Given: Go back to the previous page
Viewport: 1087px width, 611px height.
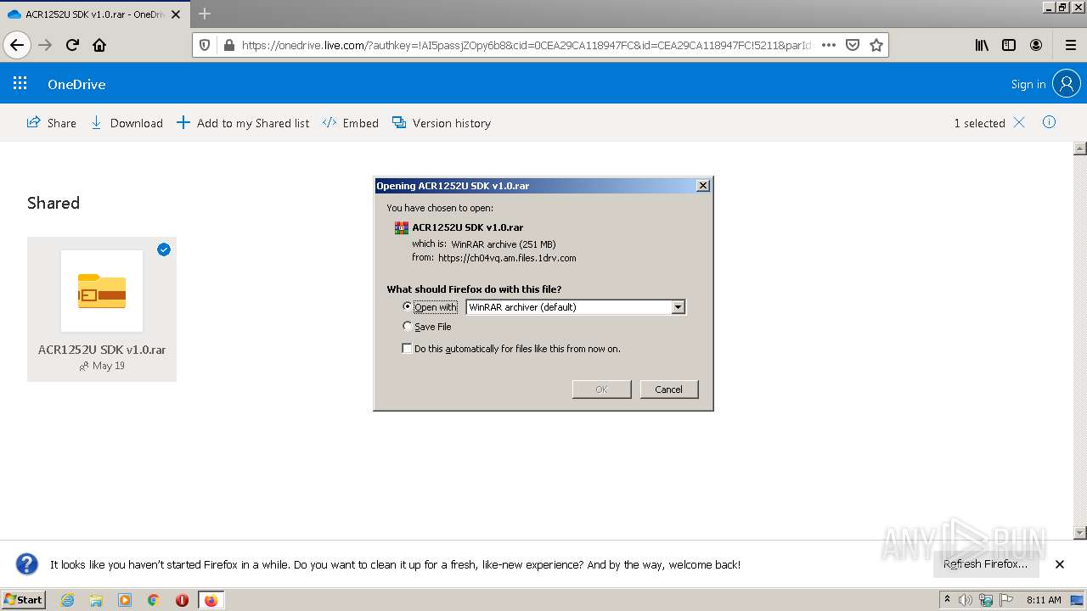Looking at the screenshot, I should [17, 45].
